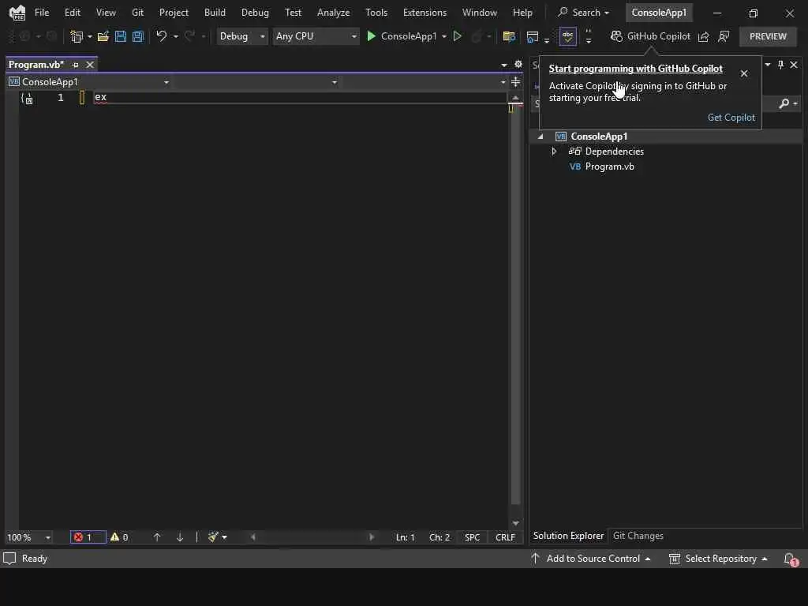Open the Extensions menu
Screen dimensions: 808x606
click(x=425, y=13)
